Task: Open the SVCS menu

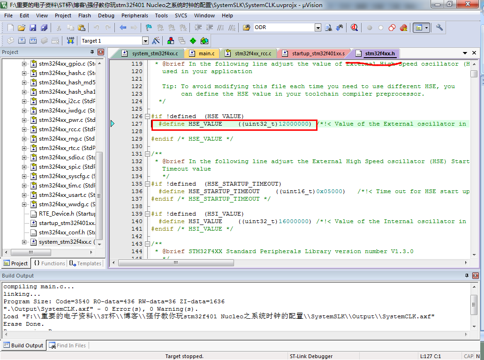Action: pyautogui.click(x=181, y=15)
